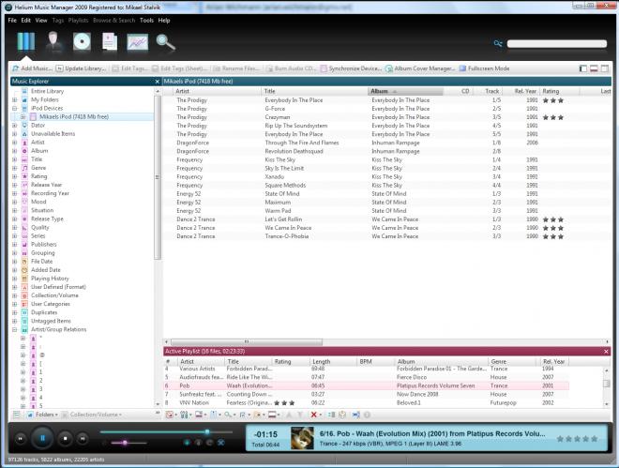The image size is (619, 468).
Task: Skip to the next track
Action: click(x=83, y=438)
